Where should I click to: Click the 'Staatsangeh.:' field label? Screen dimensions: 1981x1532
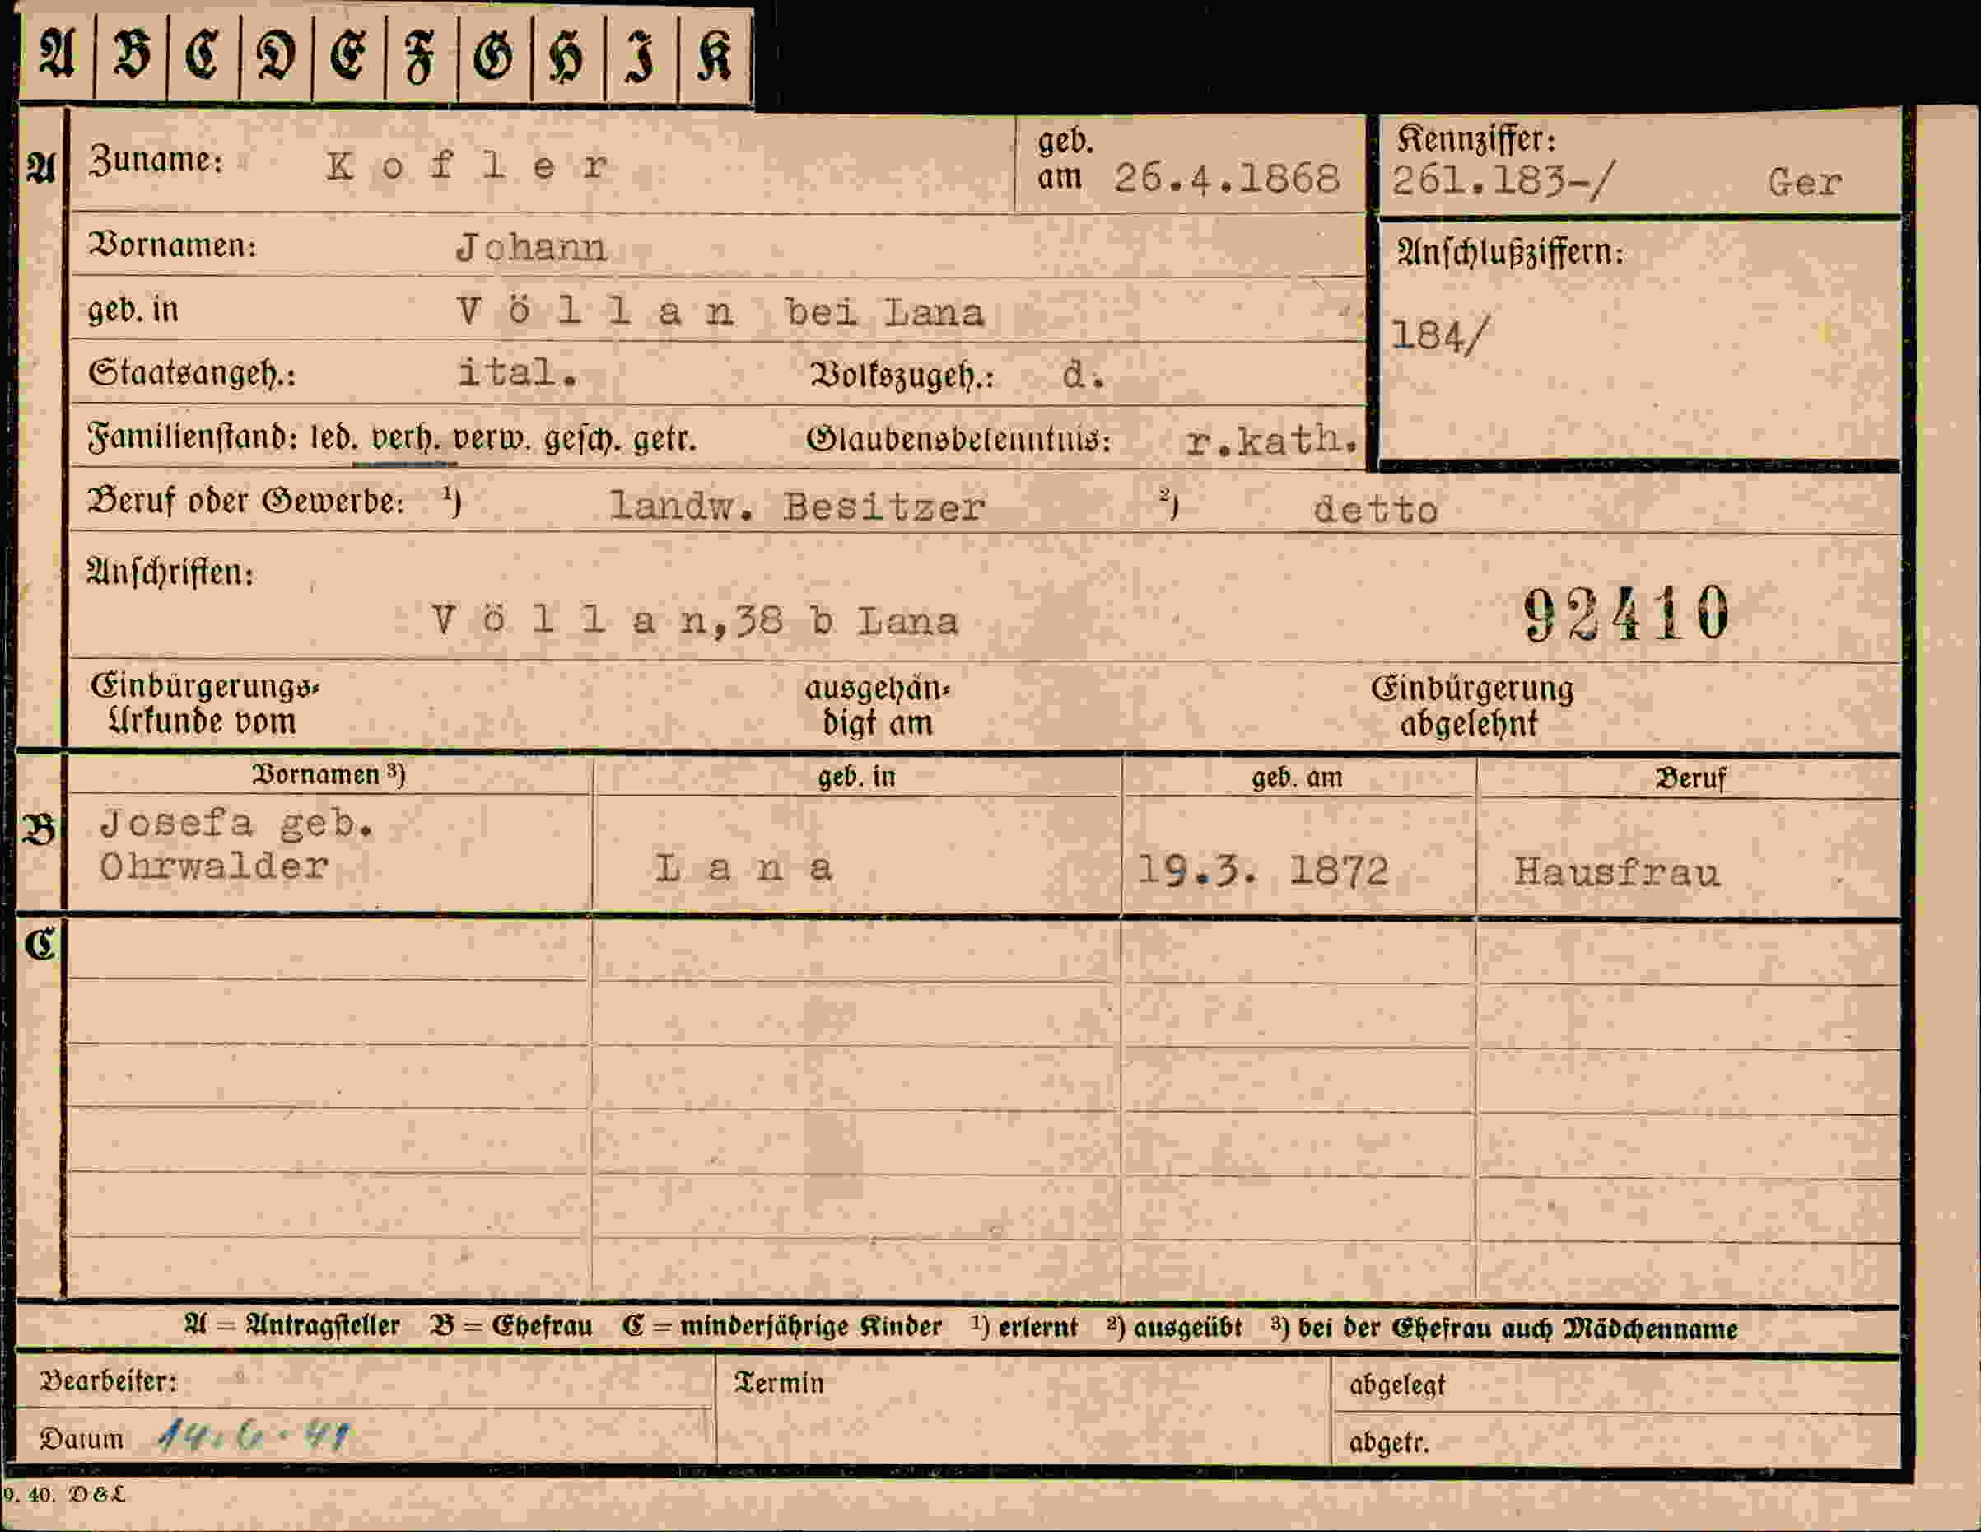coord(193,373)
